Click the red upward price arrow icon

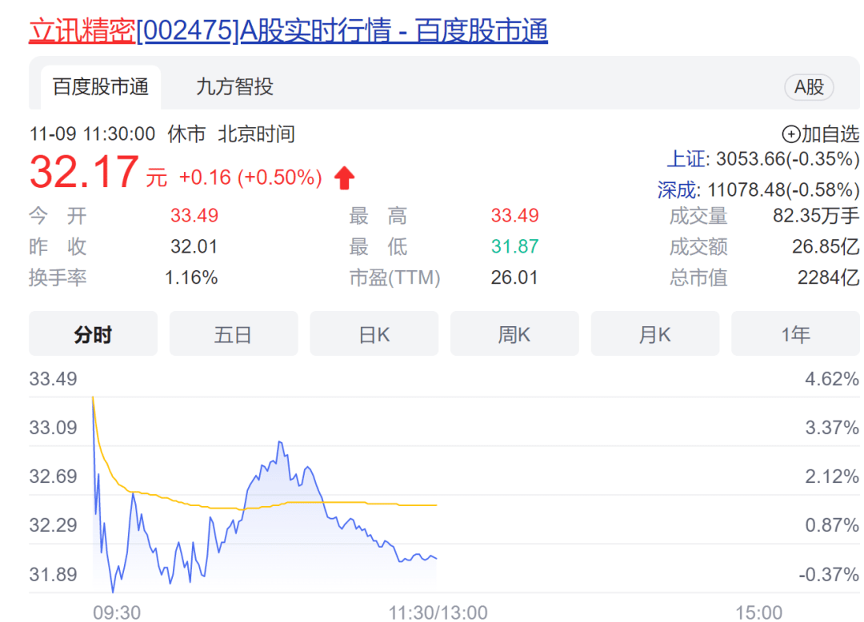click(x=344, y=176)
